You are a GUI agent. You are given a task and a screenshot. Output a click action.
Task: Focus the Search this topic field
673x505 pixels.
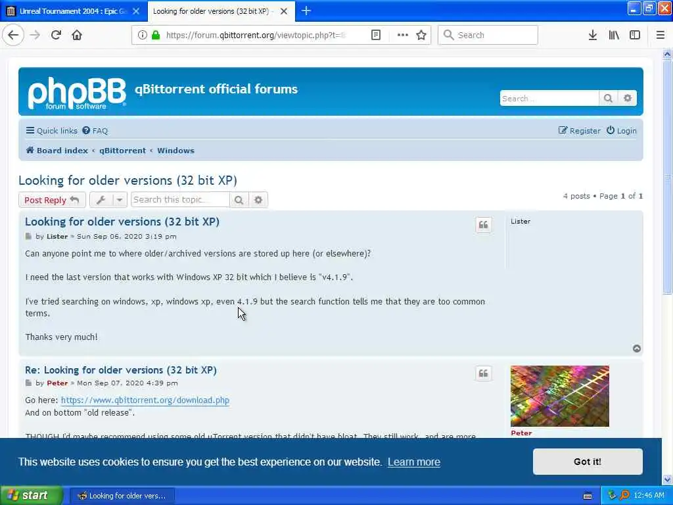tap(180, 200)
